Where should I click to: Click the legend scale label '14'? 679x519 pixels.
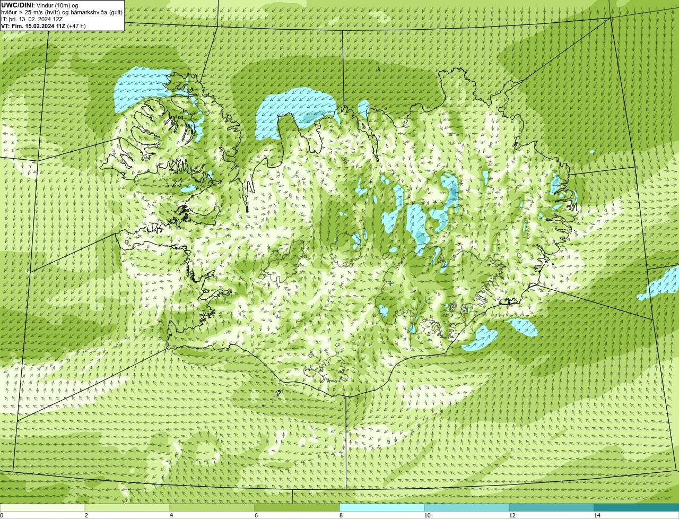[x=597, y=515]
